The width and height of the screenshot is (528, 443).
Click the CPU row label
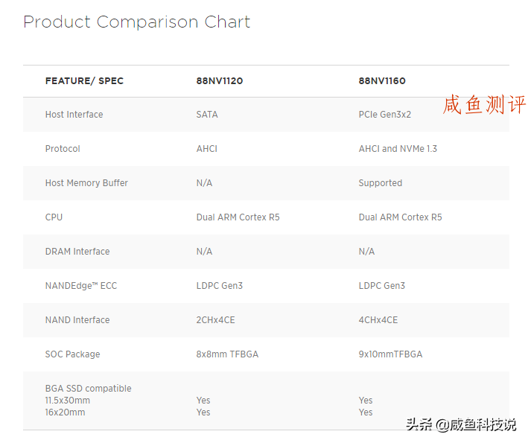(54, 217)
